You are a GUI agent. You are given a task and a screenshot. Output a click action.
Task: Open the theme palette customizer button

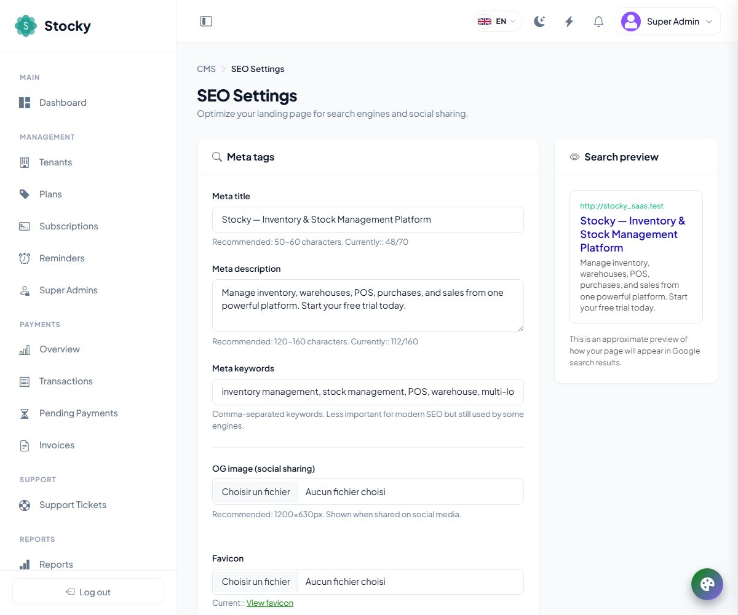coord(707,584)
